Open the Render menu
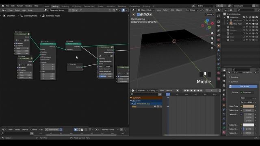 click(x=20, y=6)
